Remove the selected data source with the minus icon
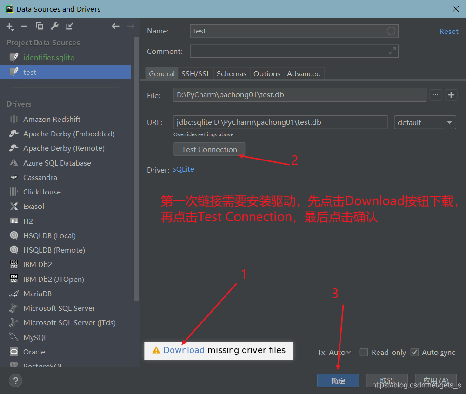The image size is (466, 394). 24,27
